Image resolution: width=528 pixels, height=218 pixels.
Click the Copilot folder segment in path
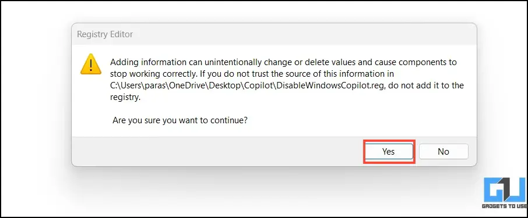[259, 85]
